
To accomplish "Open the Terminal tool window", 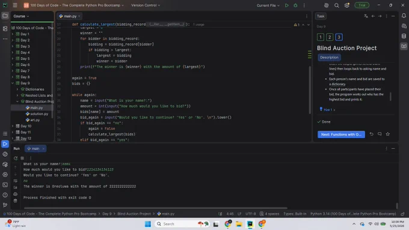I will 5,185.
